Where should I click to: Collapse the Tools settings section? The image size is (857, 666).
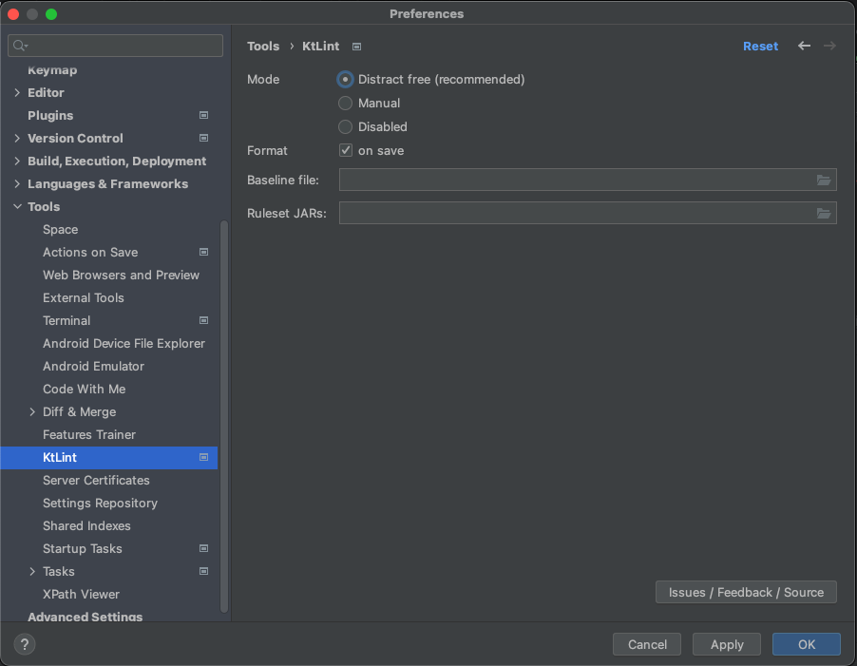pos(16,206)
